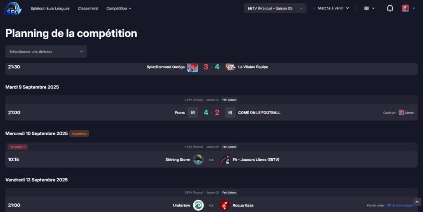
Task: Open the Compétition menu
Action: (119, 8)
